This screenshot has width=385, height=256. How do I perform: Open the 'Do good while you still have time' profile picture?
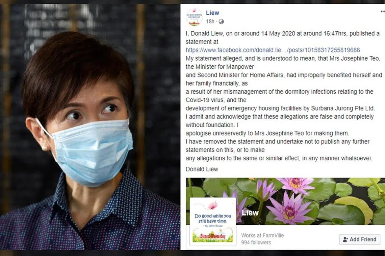point(213,221)
